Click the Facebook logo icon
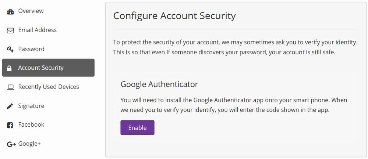This screenshot has height=159, width=368. (10, 125)
